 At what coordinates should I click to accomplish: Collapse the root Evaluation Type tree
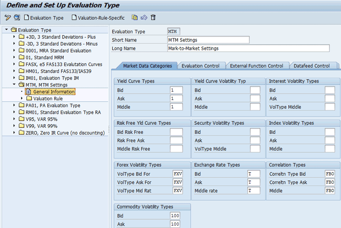(x=6, y=30)
